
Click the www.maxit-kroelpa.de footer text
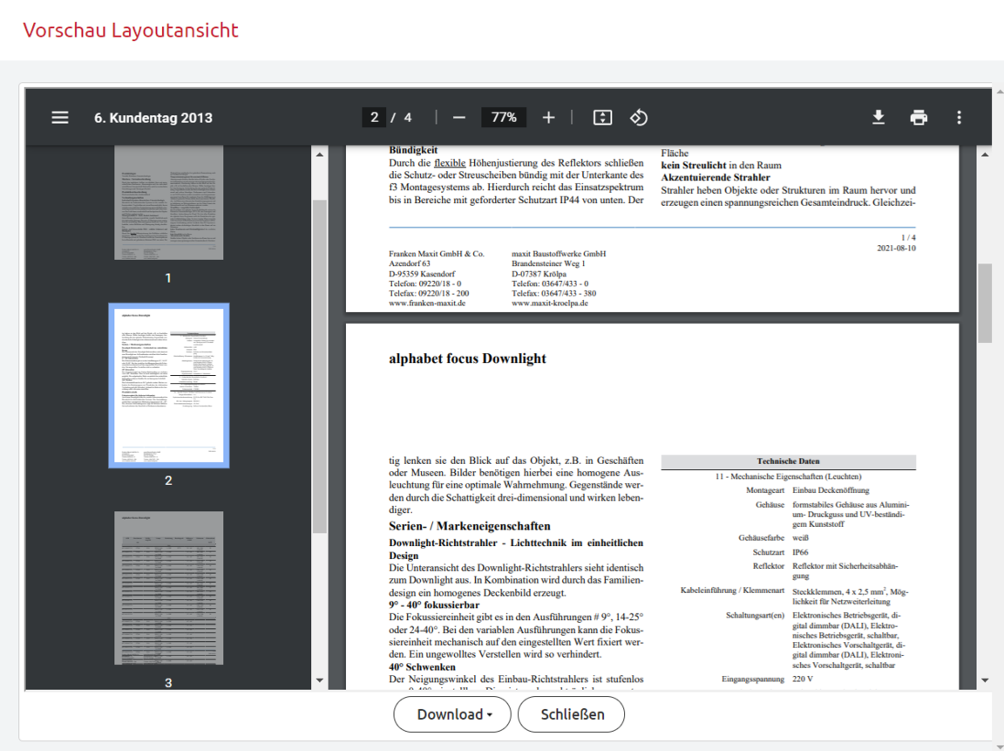point(549,303)
